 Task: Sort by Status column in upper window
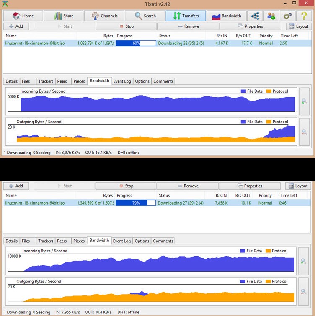tap(181, 36)
